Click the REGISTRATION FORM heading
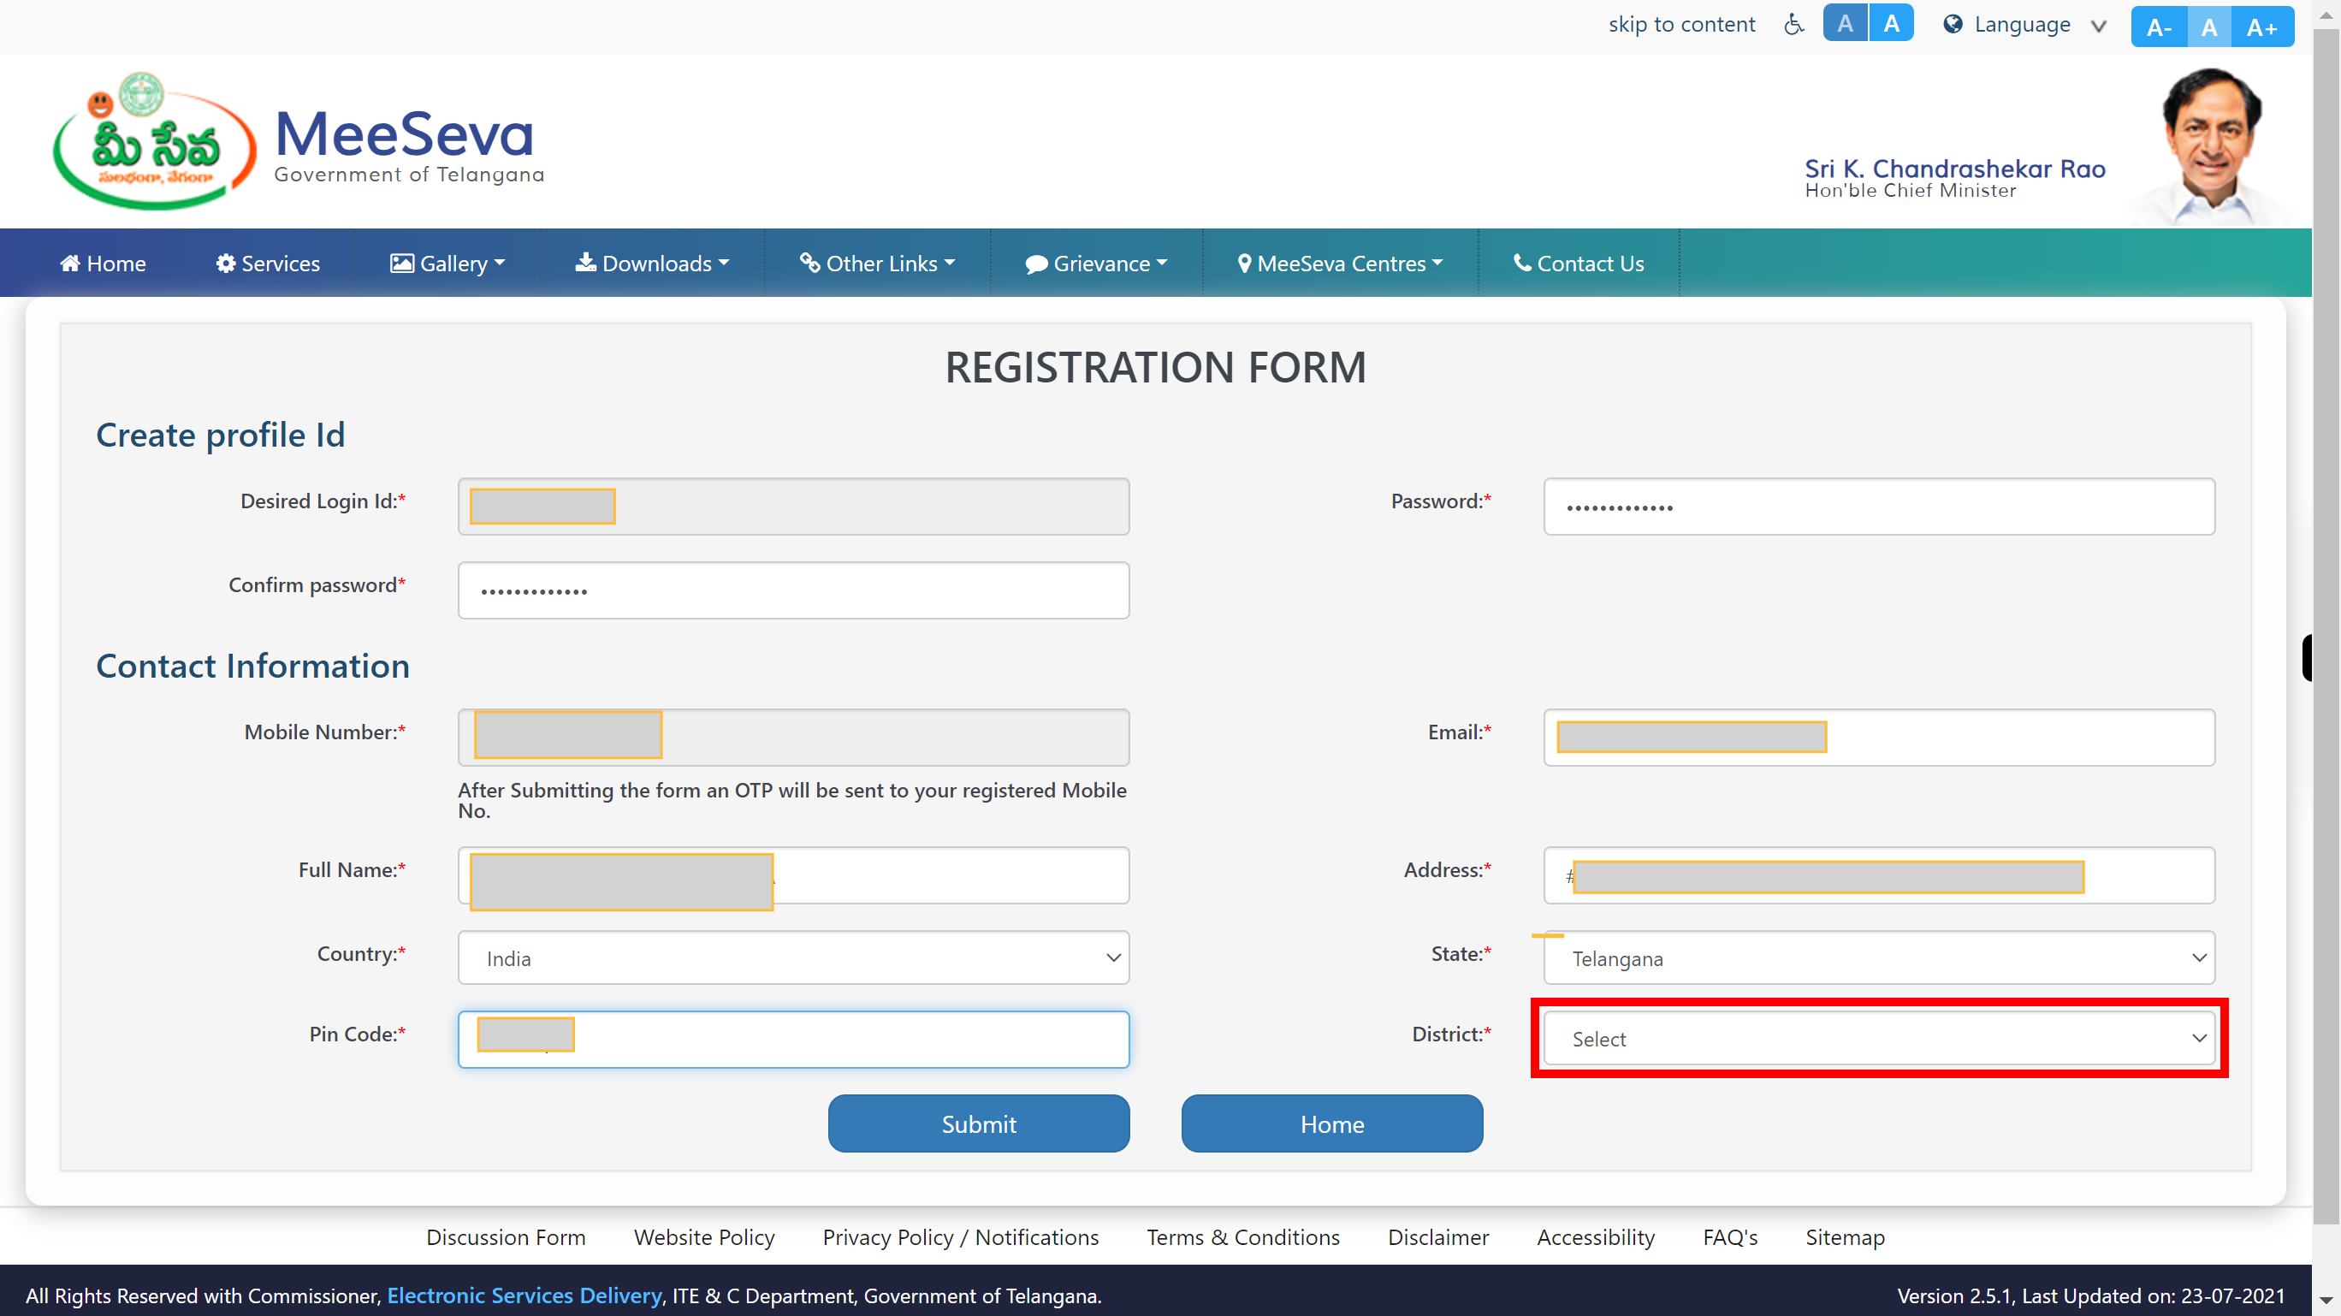The width and height of the screenshot is (2341, 1316). click(x=1155, y=368)
